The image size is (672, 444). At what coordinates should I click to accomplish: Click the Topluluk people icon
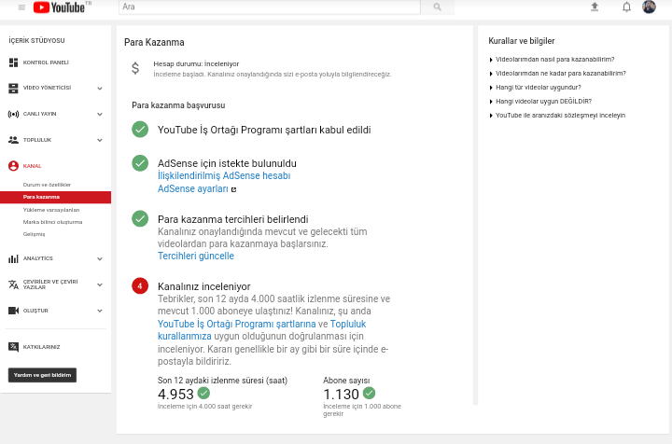[x=13, y=140]
